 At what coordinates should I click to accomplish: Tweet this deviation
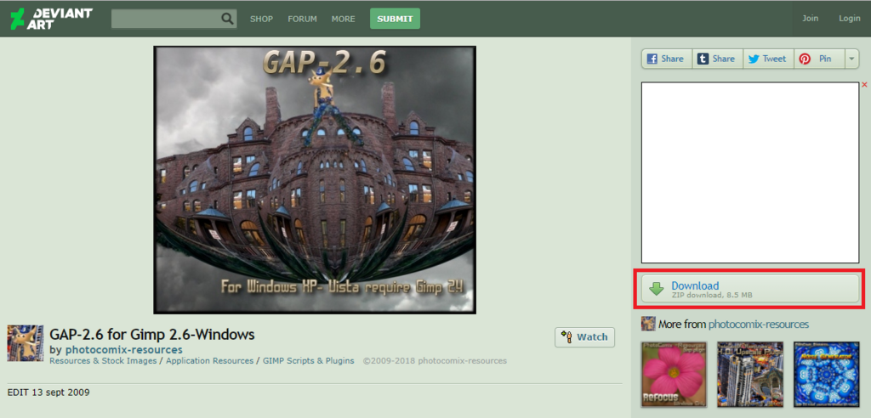click(x=768, y=59)
